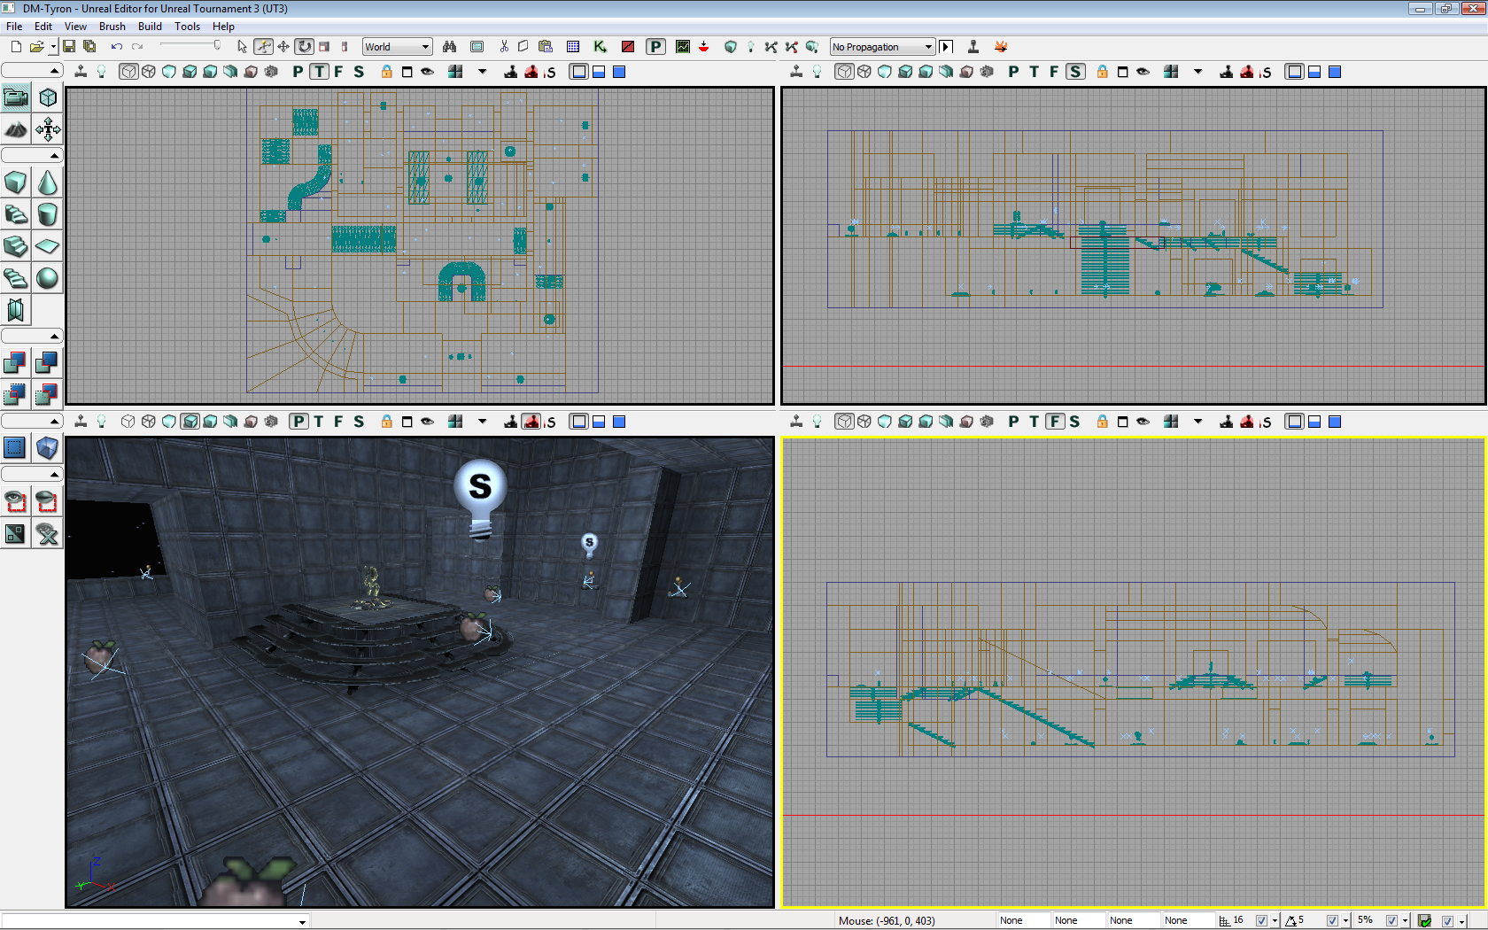Click the joystick Play icon in the main toolbar
The image size is (1488, 930).
[x=973, y=47]
